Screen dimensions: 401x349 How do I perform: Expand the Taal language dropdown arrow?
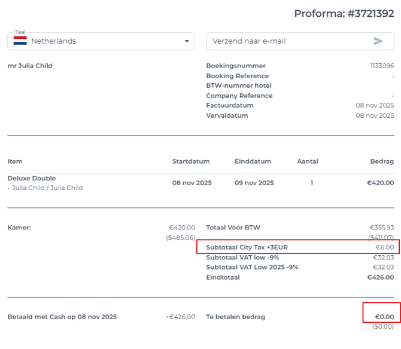(x=186, y=41)
